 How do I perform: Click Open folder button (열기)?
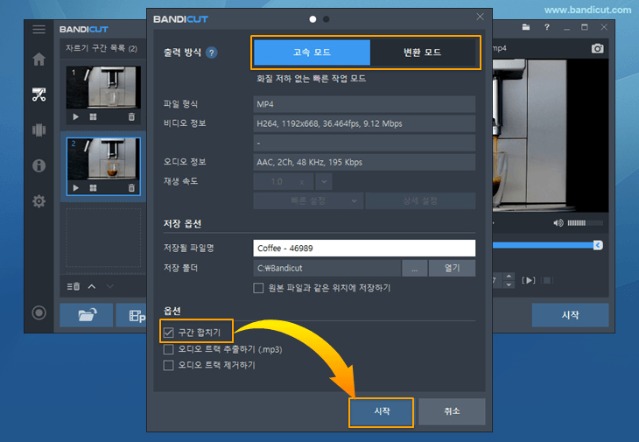pos(452,269)
